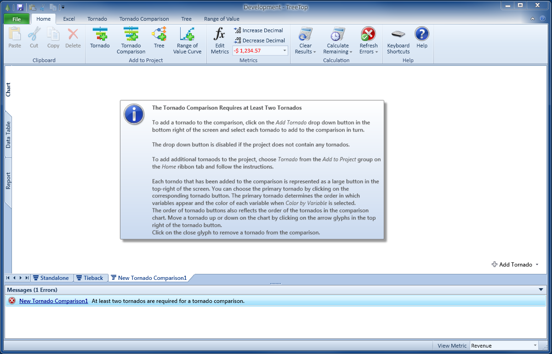The height and width of the screenshot is (354, 552).
Task: Click the blue Help icon
Action: click(x=421, y=34)
